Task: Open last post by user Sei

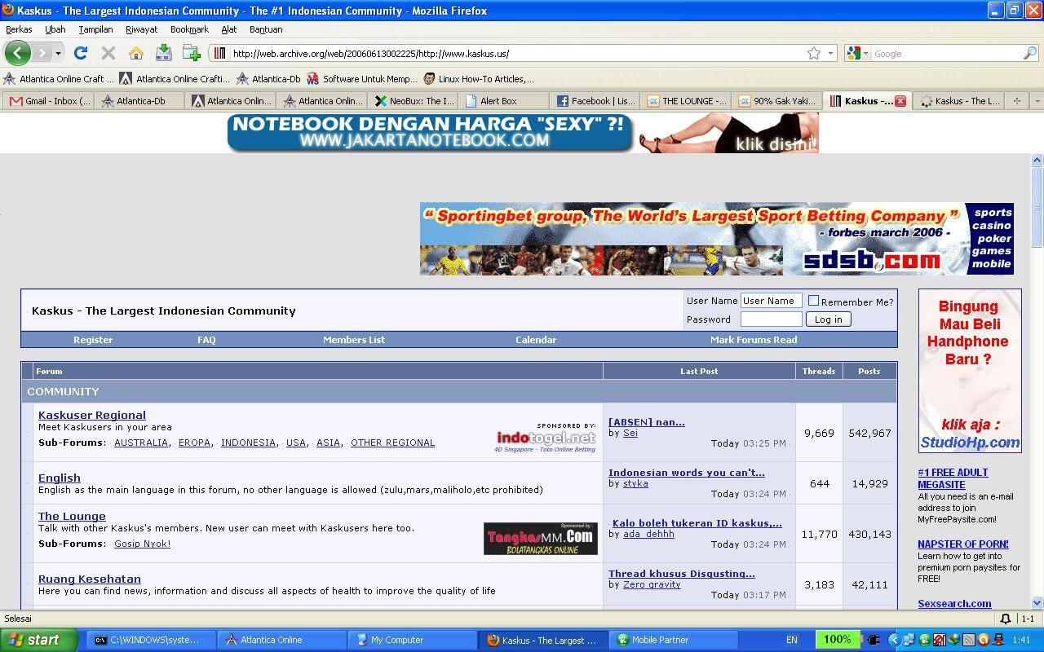Action: (x=647, y=421)
